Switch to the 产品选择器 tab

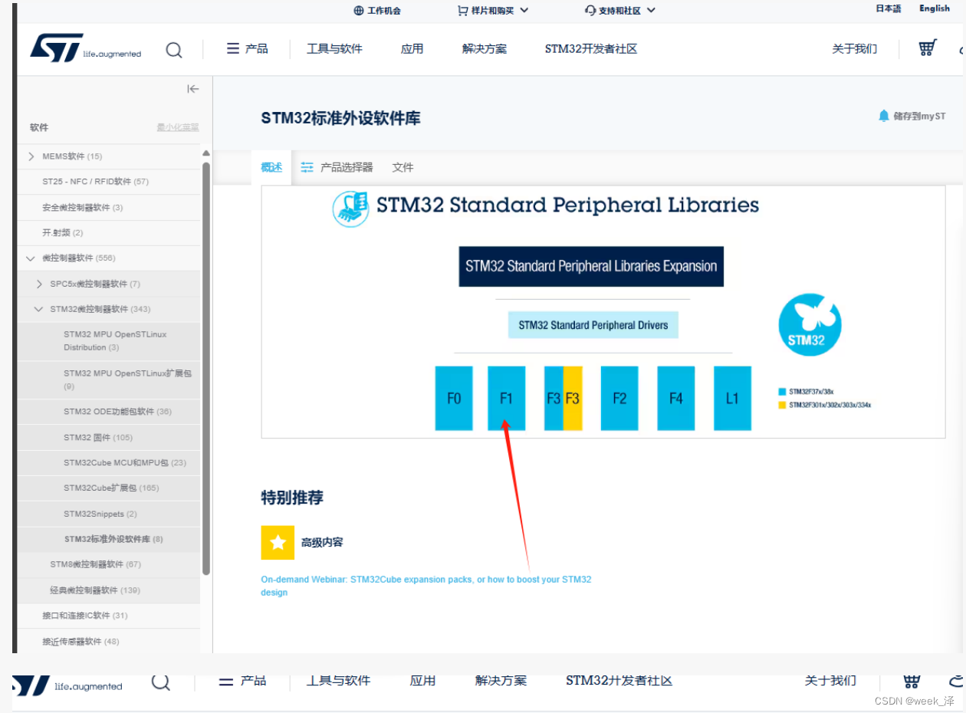337,167
